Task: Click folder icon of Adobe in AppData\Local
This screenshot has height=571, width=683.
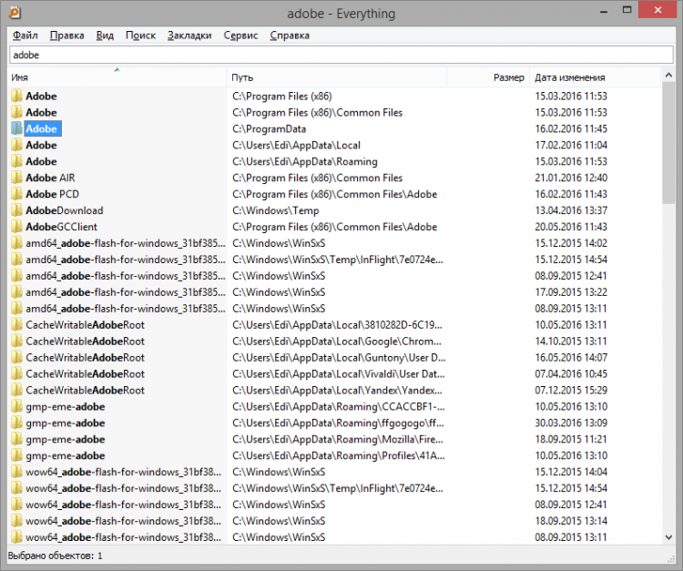Action: click(x=16, y=145)
